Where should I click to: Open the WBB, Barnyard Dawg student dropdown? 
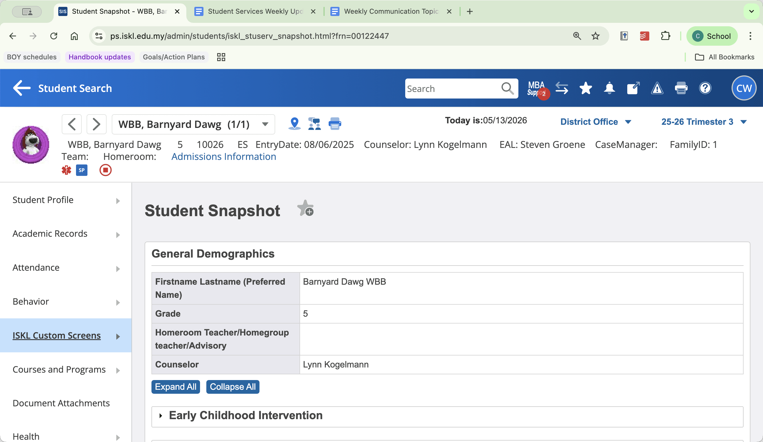pyautogui.click(x=193, y=124)
